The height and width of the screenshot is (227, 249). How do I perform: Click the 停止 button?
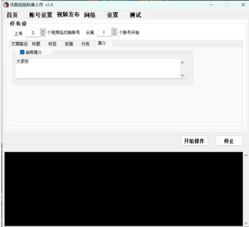click(x=229, y=141)
